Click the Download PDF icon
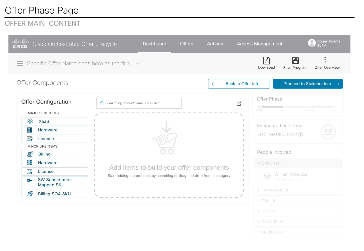This screenshot has height=251, width=364. (x=266, y=61)
